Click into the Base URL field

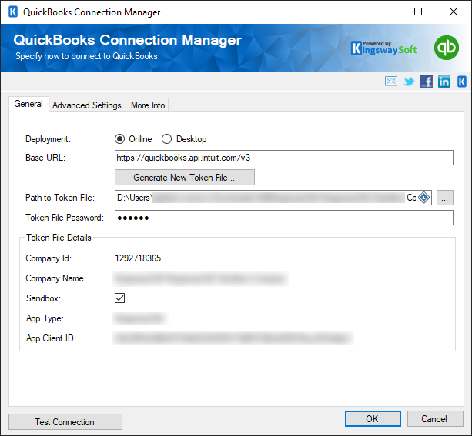click(x=284, y=158)
